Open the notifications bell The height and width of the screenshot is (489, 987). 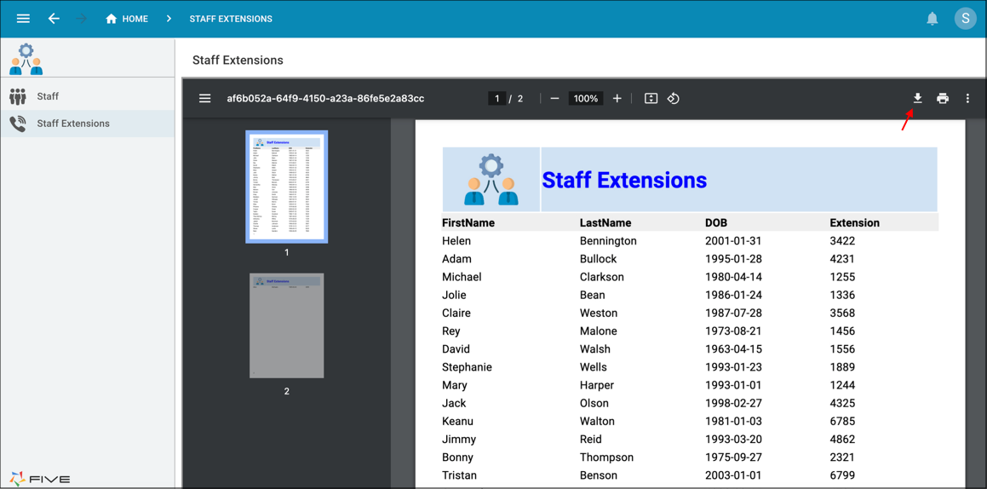932,19
